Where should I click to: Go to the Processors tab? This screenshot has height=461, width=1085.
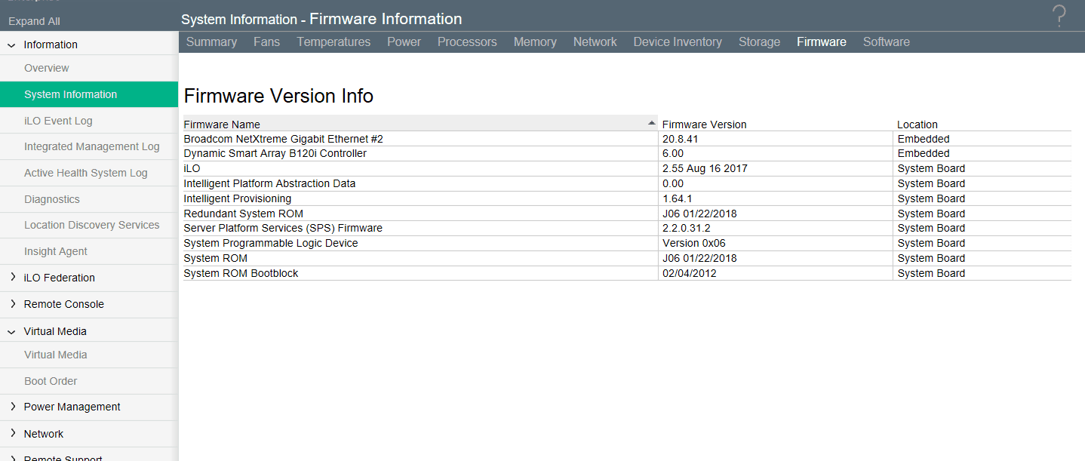pyautogui.click(x=467, y=42)
